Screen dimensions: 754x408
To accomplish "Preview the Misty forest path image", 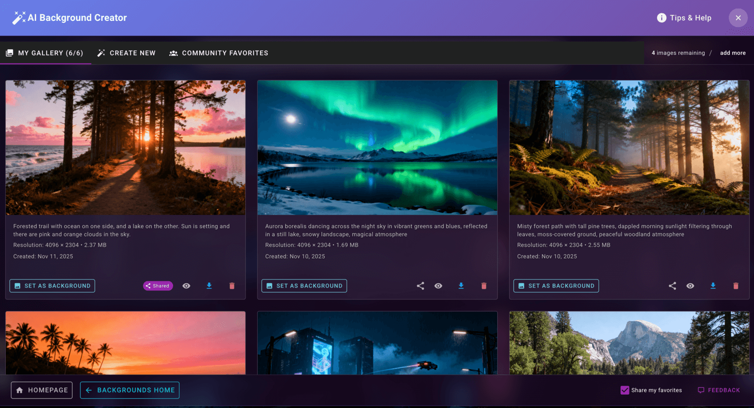I will (690, 286).
